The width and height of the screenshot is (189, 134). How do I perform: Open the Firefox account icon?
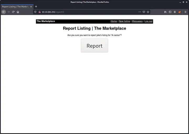coord(175,12)
